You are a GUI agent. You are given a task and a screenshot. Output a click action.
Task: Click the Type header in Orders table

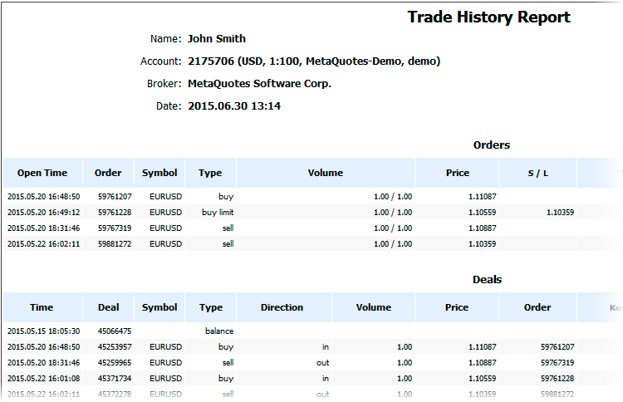(210, 173)
